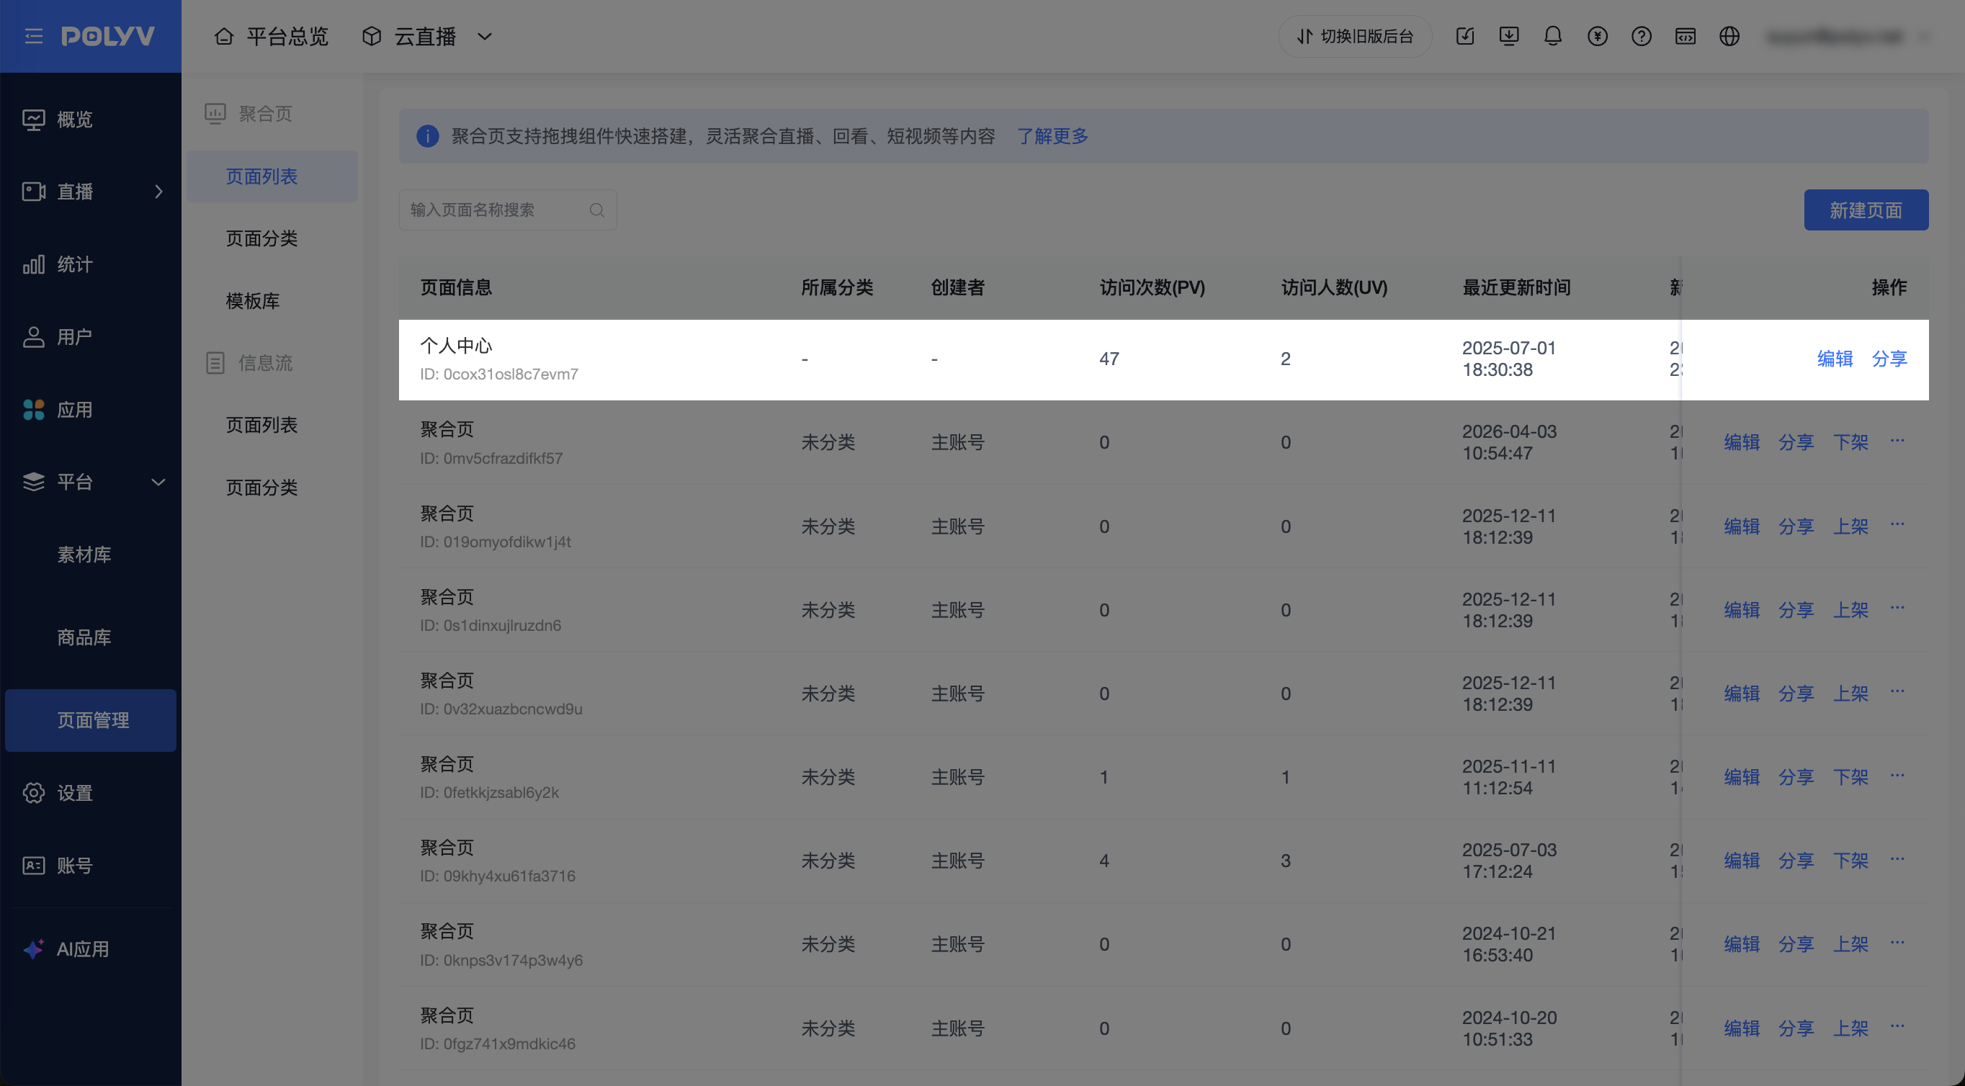Select 页面列表 under 聚合页

pyautogui.click(x=272, y=176)
